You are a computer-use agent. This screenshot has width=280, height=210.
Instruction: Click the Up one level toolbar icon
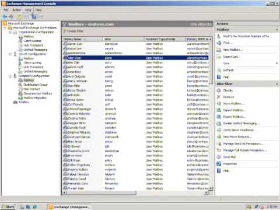[x=20, y=17]
